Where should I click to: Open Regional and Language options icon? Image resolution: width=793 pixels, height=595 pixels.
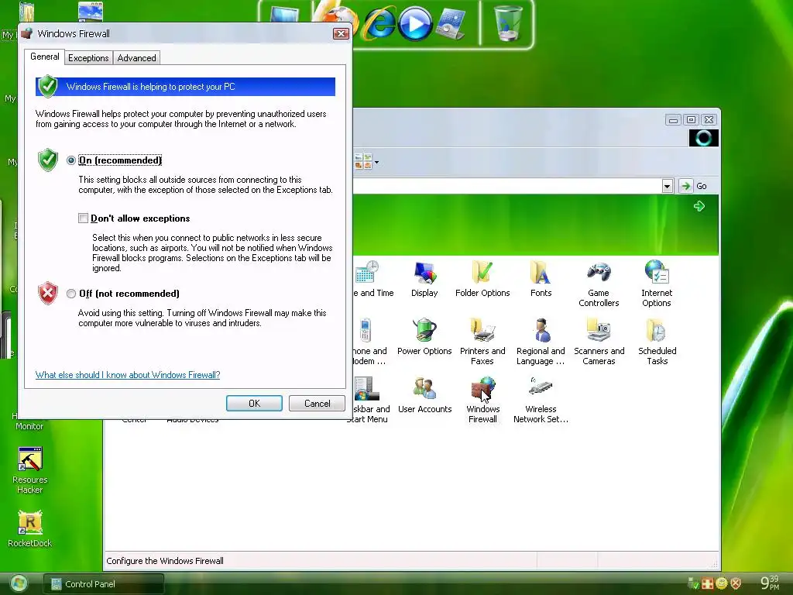point(541,342)
